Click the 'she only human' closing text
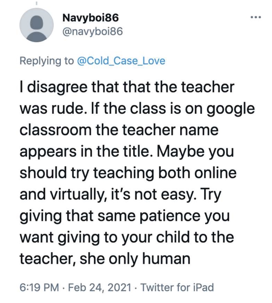The height and width of the screenshot is (303, 272). point(135,259)
